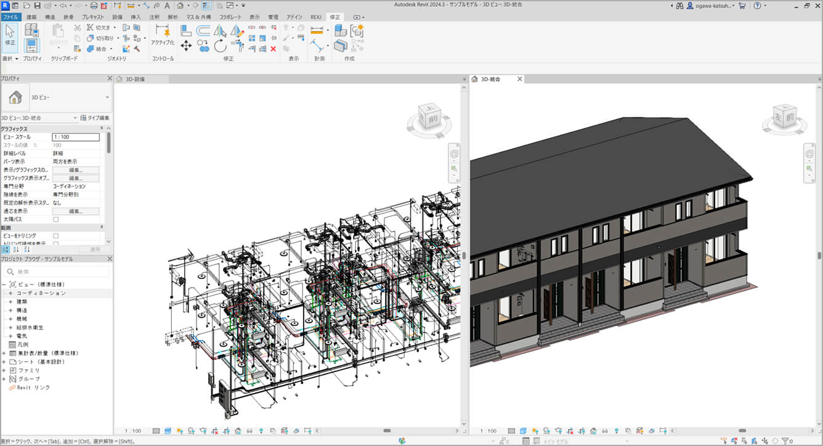This screenshot has height=446, width=823.
Task: Click the Cut (scissors) icon in clipboard panel
Action: tap(77, 28)
